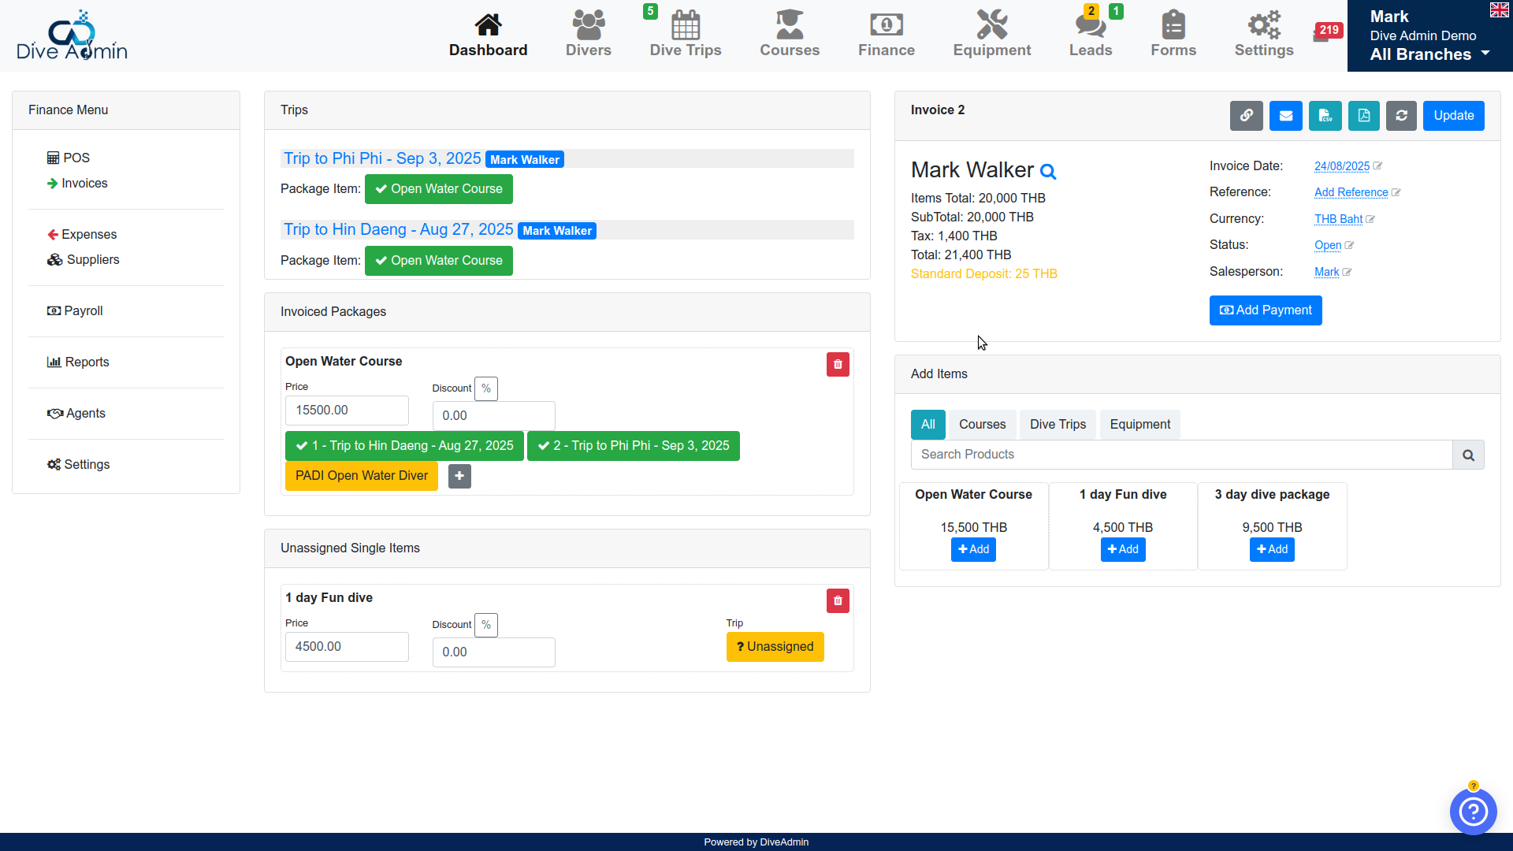
Task: Email the invoice using the envelope icon
Action: pyautogui.click(x=1285, y=116)
